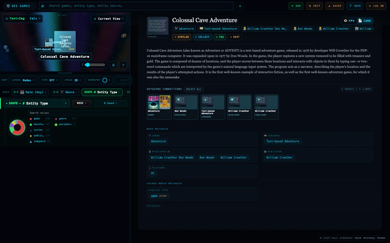This screenshot has width=390, height=243.
Task: Click the purple triangle series shape icon
Action: click(31, 130)
